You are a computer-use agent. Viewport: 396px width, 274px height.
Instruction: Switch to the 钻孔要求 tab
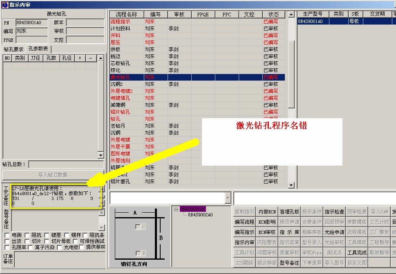[13, 49]
